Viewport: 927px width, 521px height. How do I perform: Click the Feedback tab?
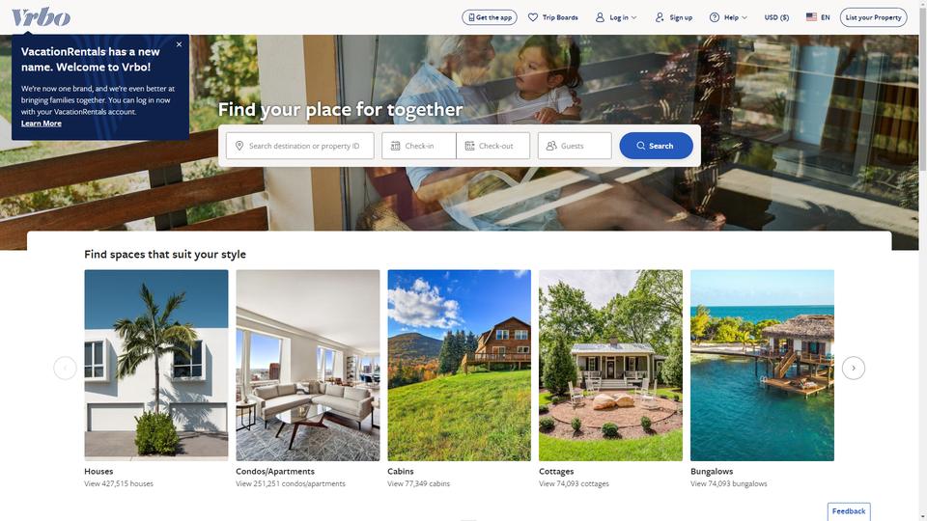coord(849,511)
